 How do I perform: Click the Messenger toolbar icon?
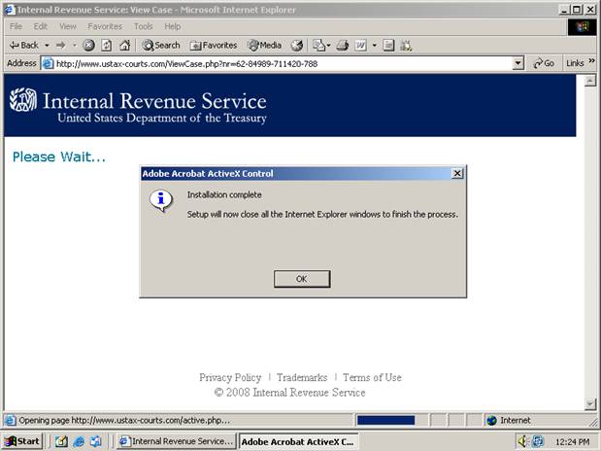click(x=406, y=46)
